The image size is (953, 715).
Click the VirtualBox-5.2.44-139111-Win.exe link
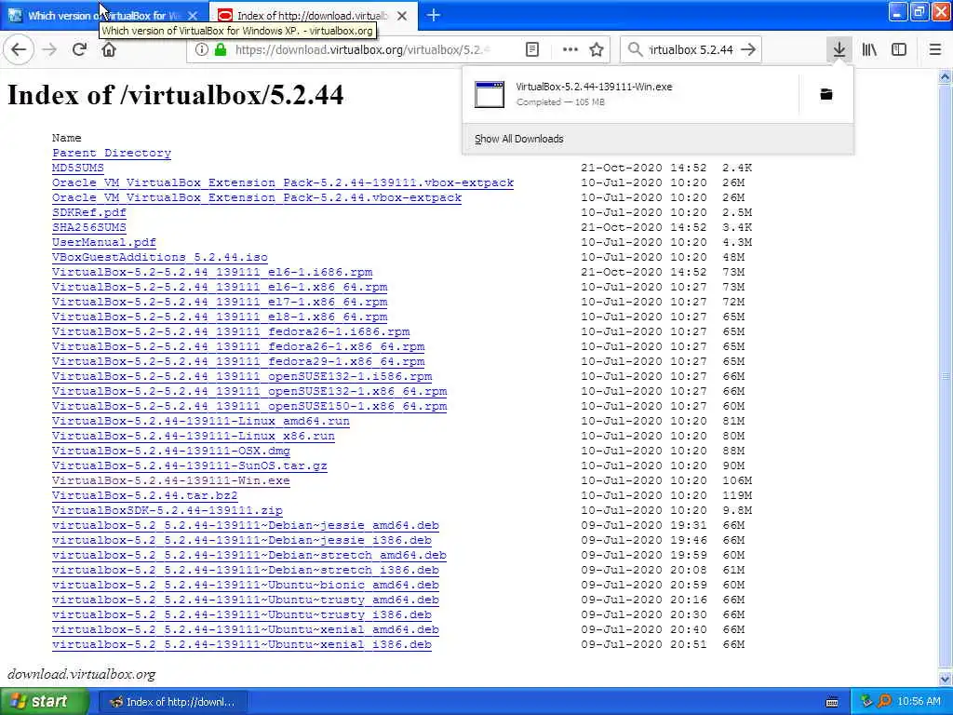click(x=171, y=481)
